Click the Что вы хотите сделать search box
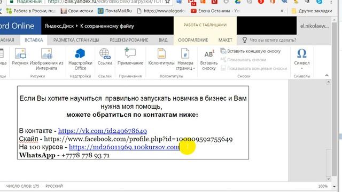This screenshot has width=342, height=192. click(273, 40)
